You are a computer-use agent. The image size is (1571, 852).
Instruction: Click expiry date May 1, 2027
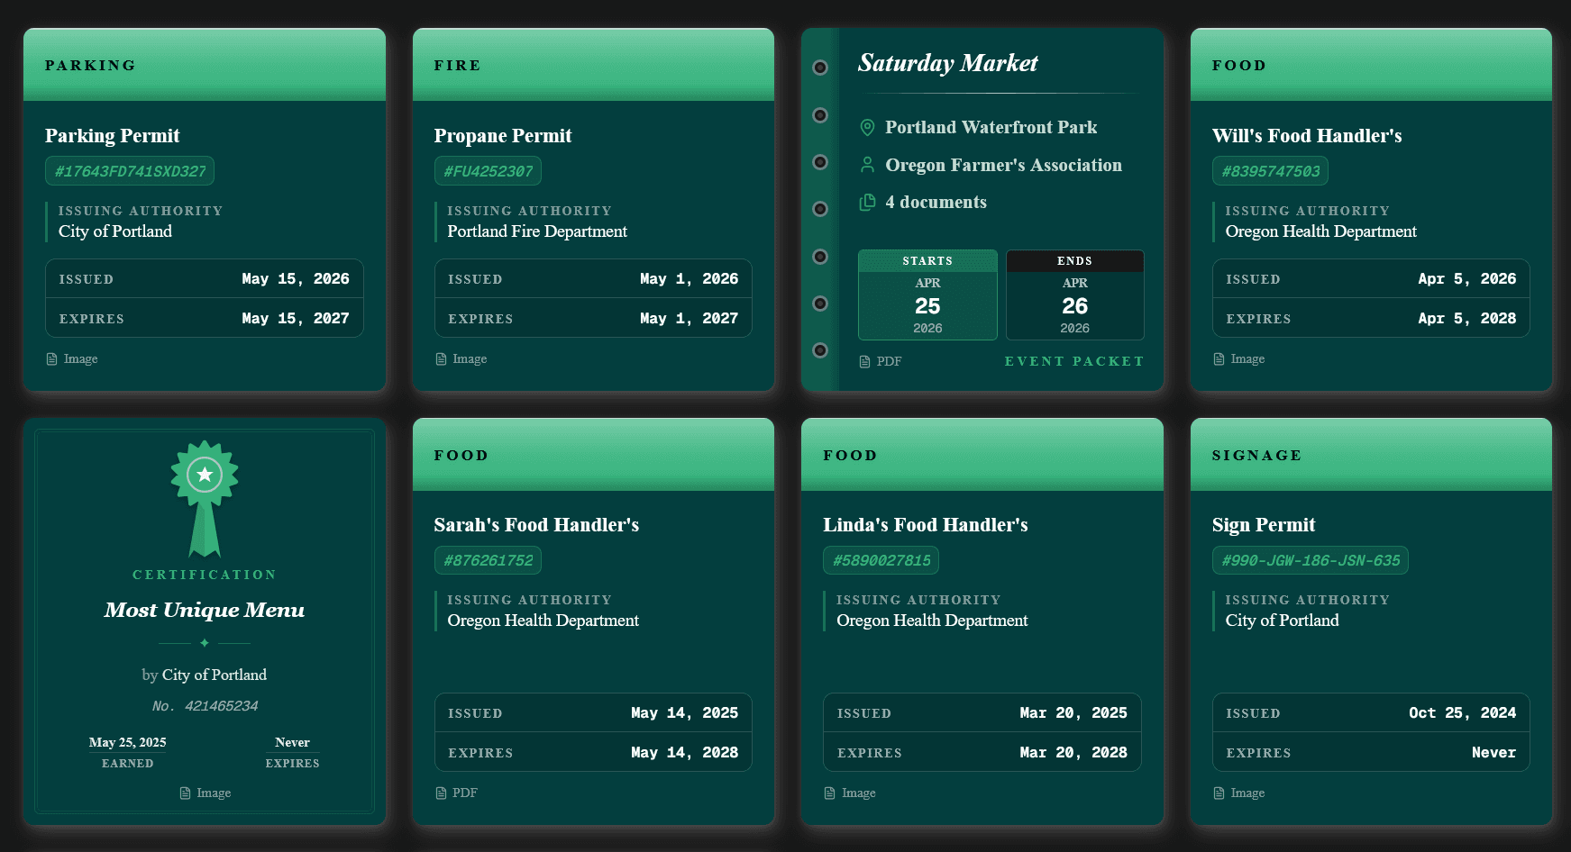click(689, 319)
